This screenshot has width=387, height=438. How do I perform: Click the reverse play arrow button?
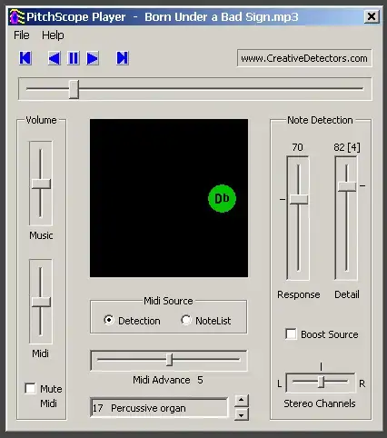coord(55,58)
